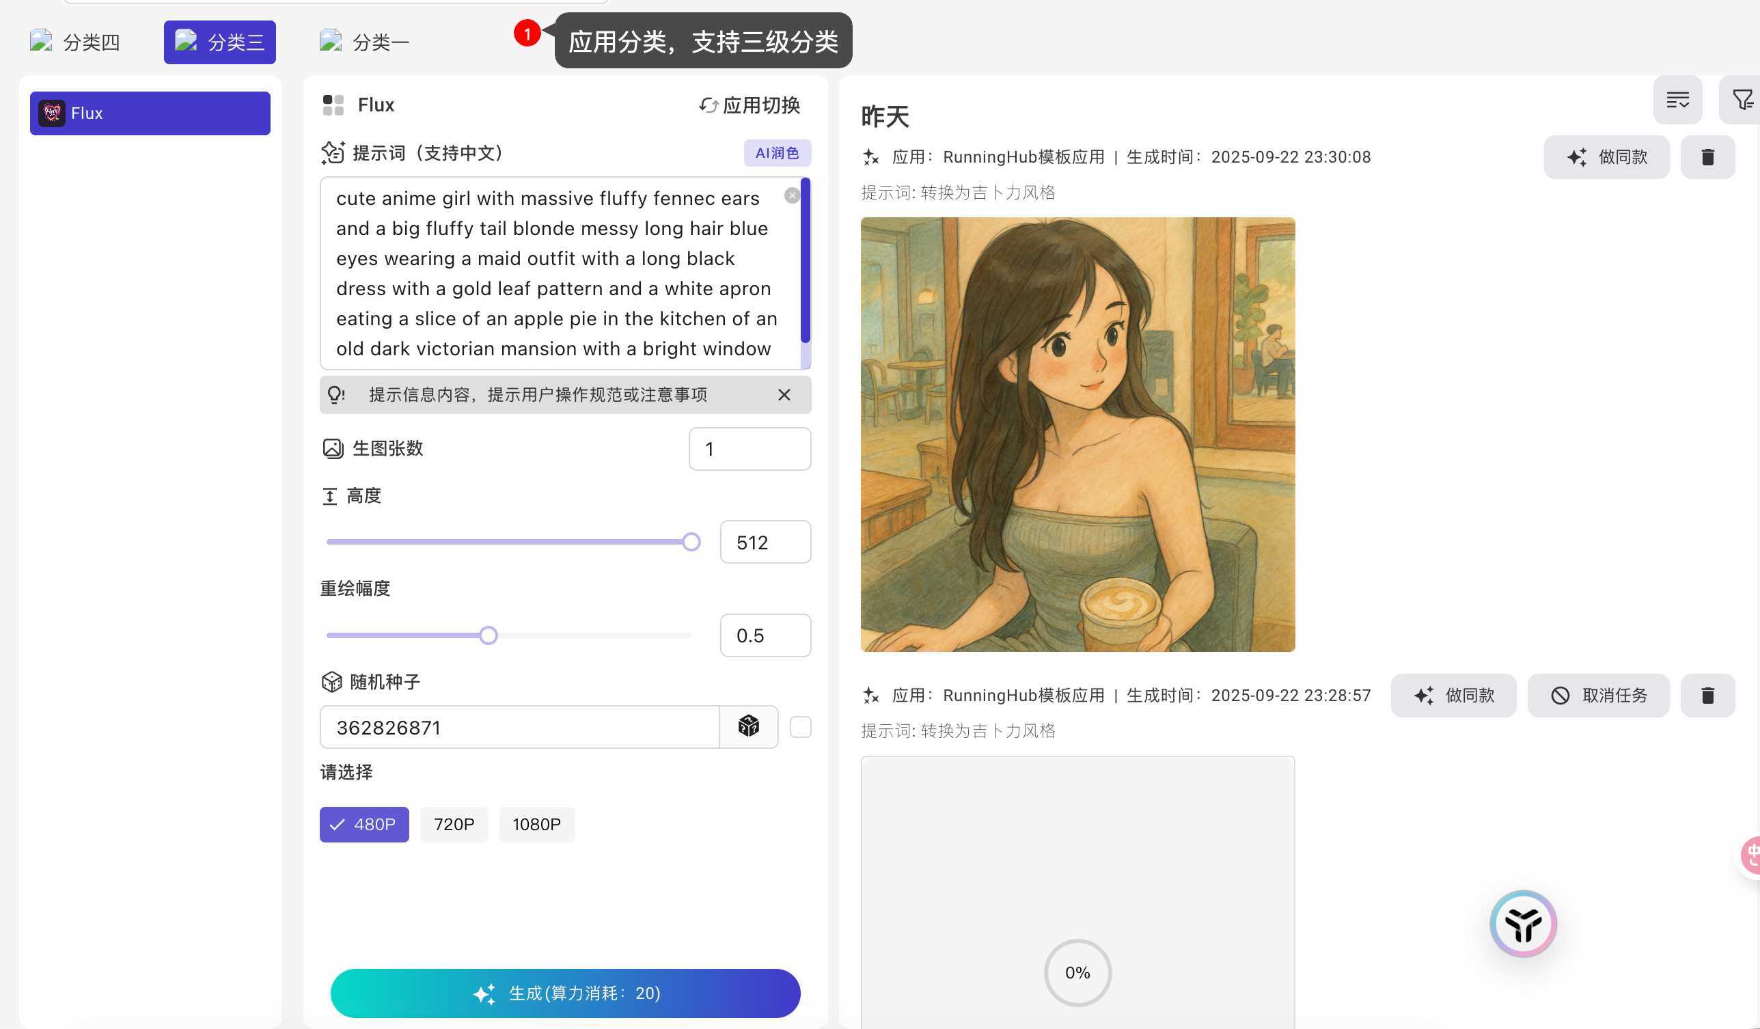Switch to the 分类四 category tab

75,42
